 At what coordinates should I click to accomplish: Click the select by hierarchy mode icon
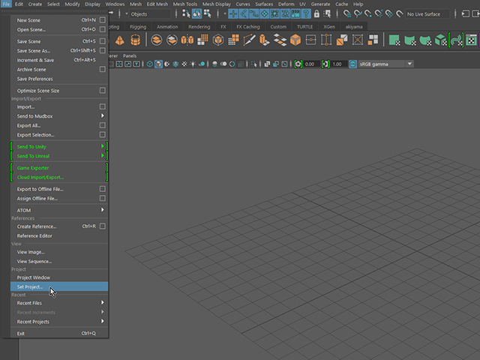[x=186, y=13]
